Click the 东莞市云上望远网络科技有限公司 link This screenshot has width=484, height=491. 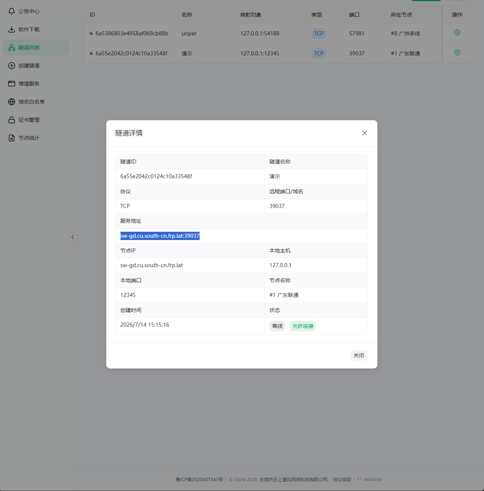click(x=293, y=480)
